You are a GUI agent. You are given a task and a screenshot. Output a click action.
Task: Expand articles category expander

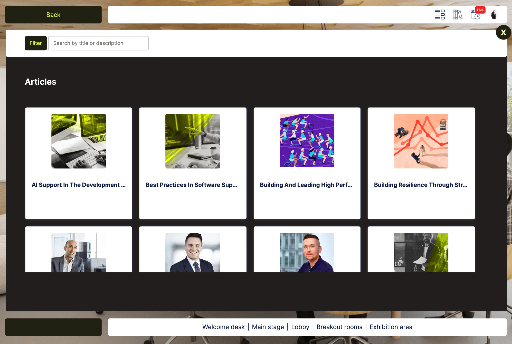(40, 82)
